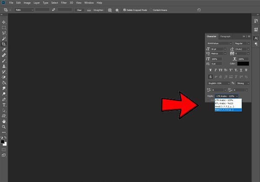260x182 pixels.
Task: Switch to the Paragraph tab
Action: [x=225, y=36]
